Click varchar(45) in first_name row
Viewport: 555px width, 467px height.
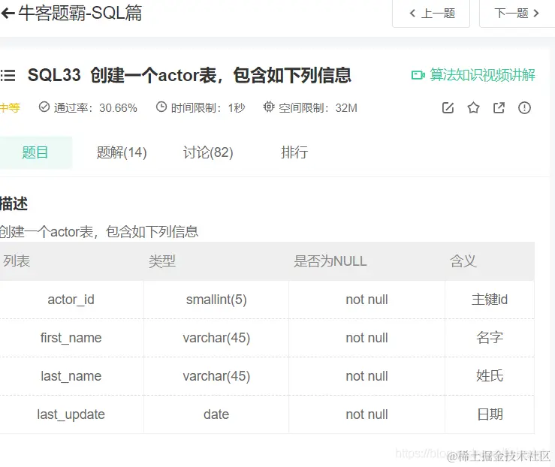click(216, 338)
